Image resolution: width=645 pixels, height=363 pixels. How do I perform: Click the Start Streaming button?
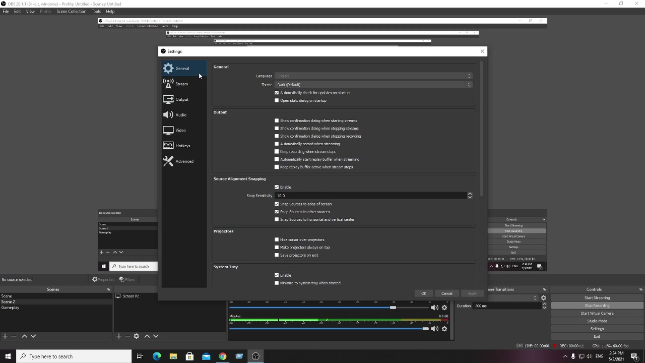[x=597, y=298]
